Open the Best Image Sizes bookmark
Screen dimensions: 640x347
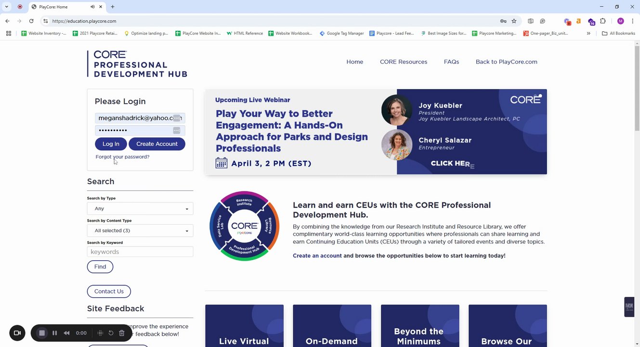point(444,33)
